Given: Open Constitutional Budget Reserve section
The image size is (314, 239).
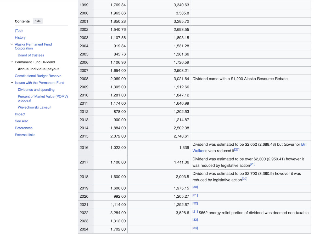Looking at the screenshot, I should click(38, 76).
